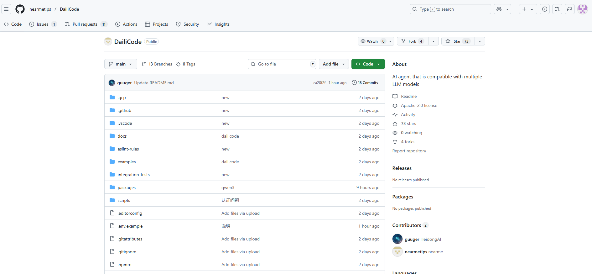The width and height of the screenshot is (592, 274).
Task: Open the pull requests icon in header
Action: [x=557, y=9]
